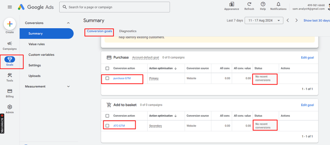This screenshot has width=330, height=145.
Task: Click Show last 30 days link
Action: (316, 21)
